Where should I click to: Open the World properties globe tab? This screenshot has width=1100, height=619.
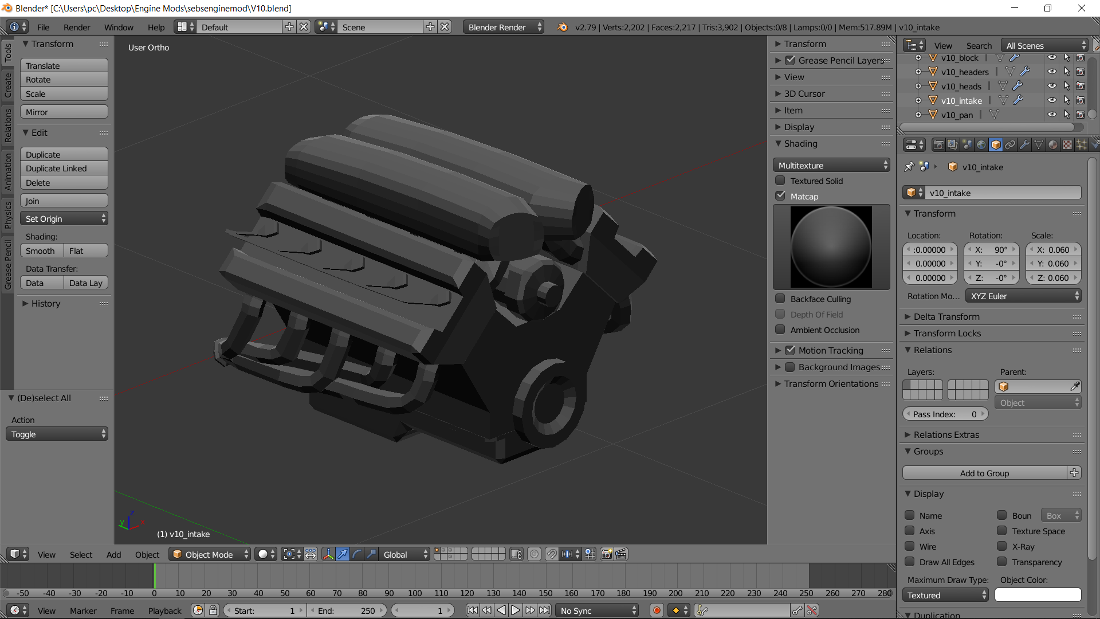[981, 145]
